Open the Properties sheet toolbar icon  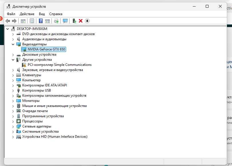pyautogui.click(x=32, y=21)
